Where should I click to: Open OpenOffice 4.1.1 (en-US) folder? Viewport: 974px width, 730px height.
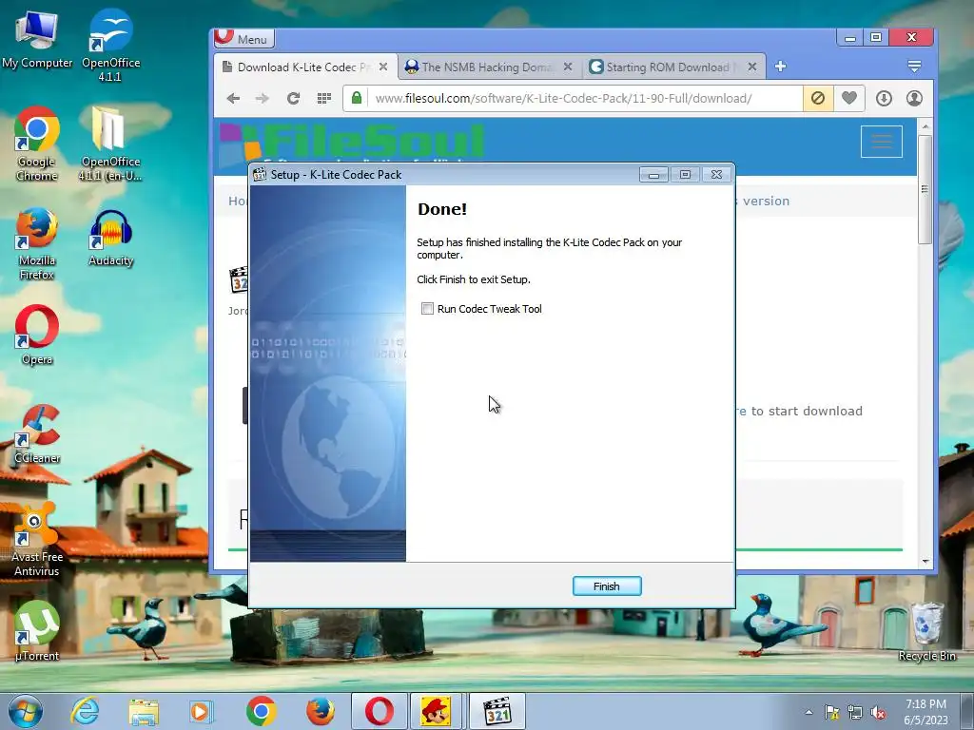coord(110,144)
